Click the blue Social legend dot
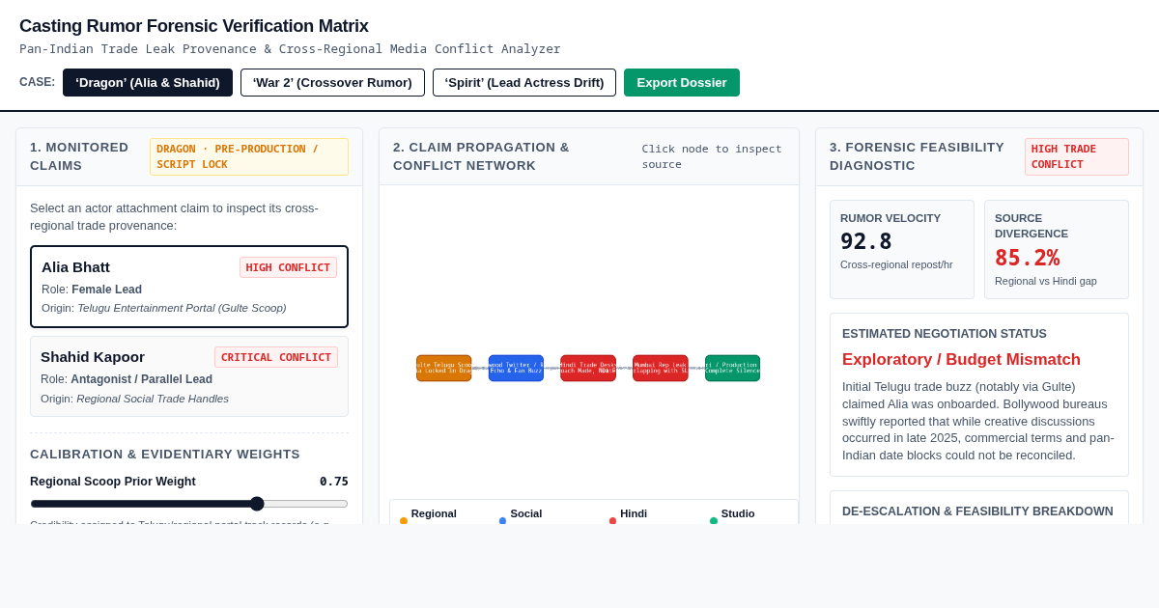 tap(503, 521)
